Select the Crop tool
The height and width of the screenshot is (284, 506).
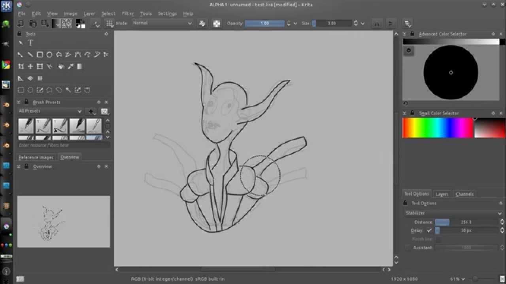21,66
